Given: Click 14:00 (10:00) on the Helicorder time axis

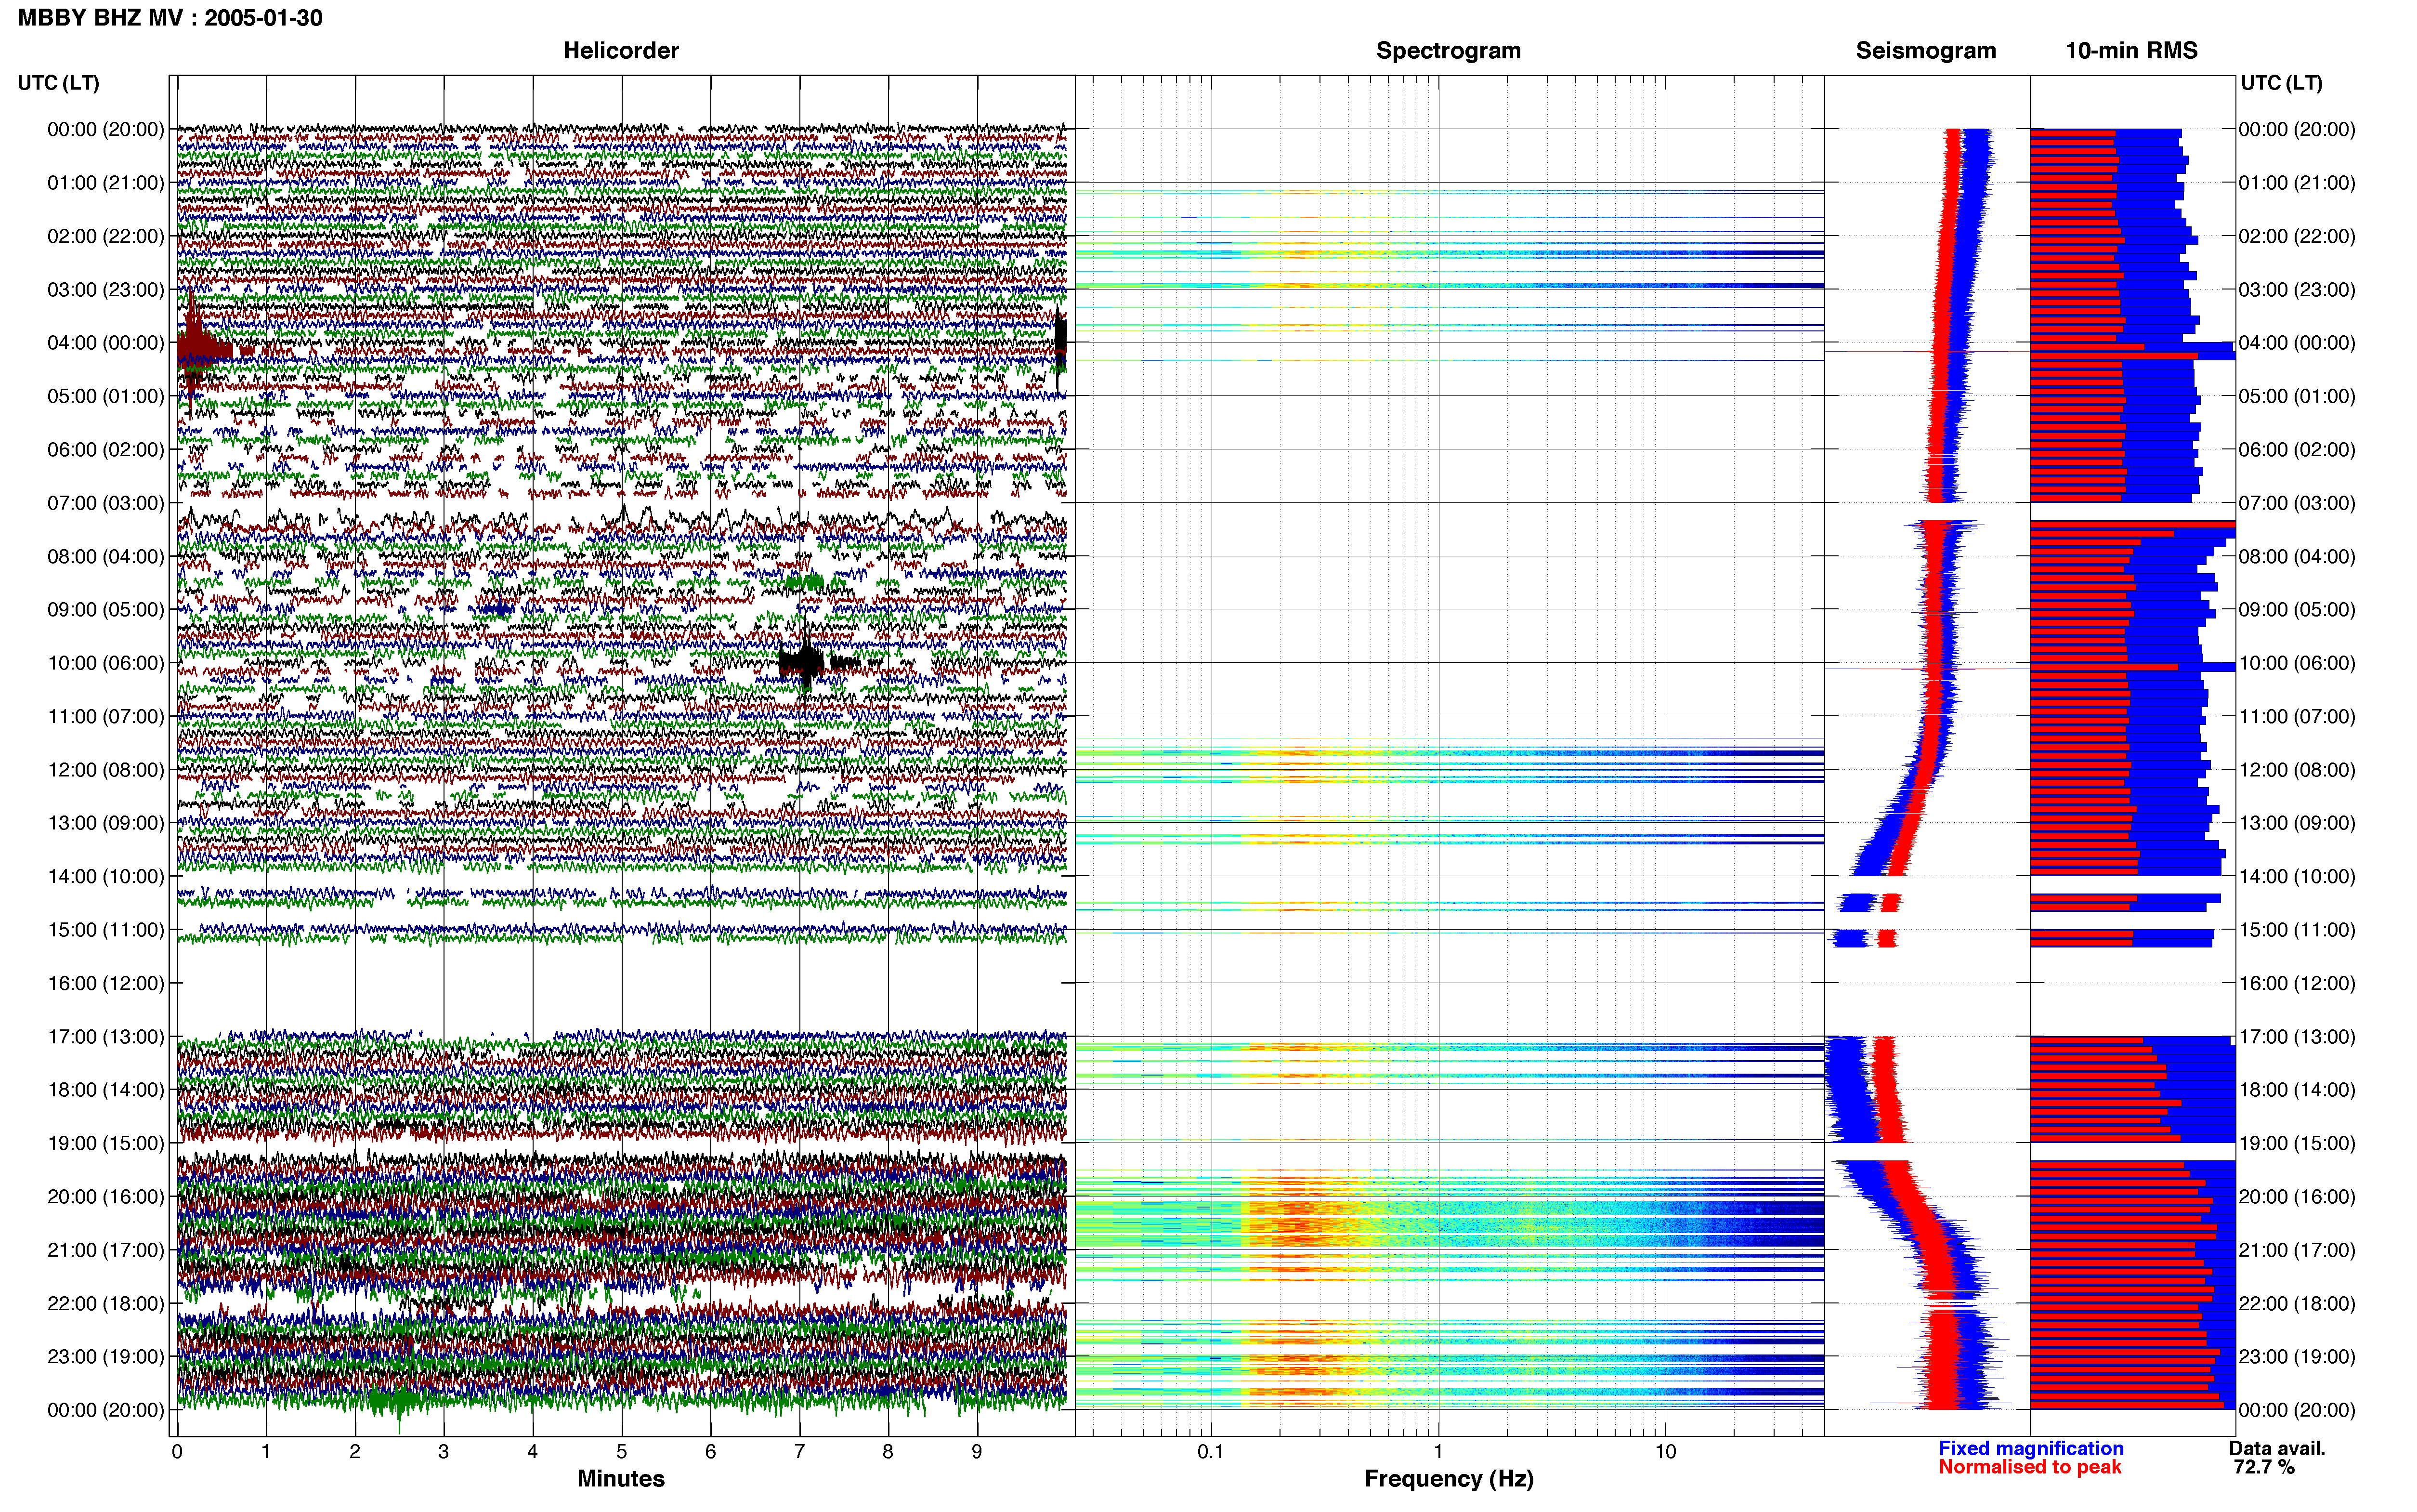Looking at the screenshot, I should coord(106,877).
